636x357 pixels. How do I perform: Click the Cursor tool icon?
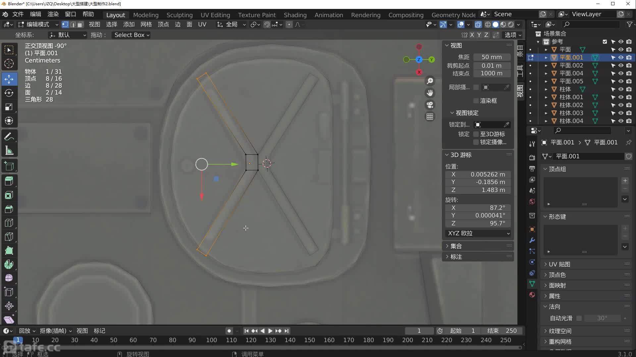tap(9, 63)
